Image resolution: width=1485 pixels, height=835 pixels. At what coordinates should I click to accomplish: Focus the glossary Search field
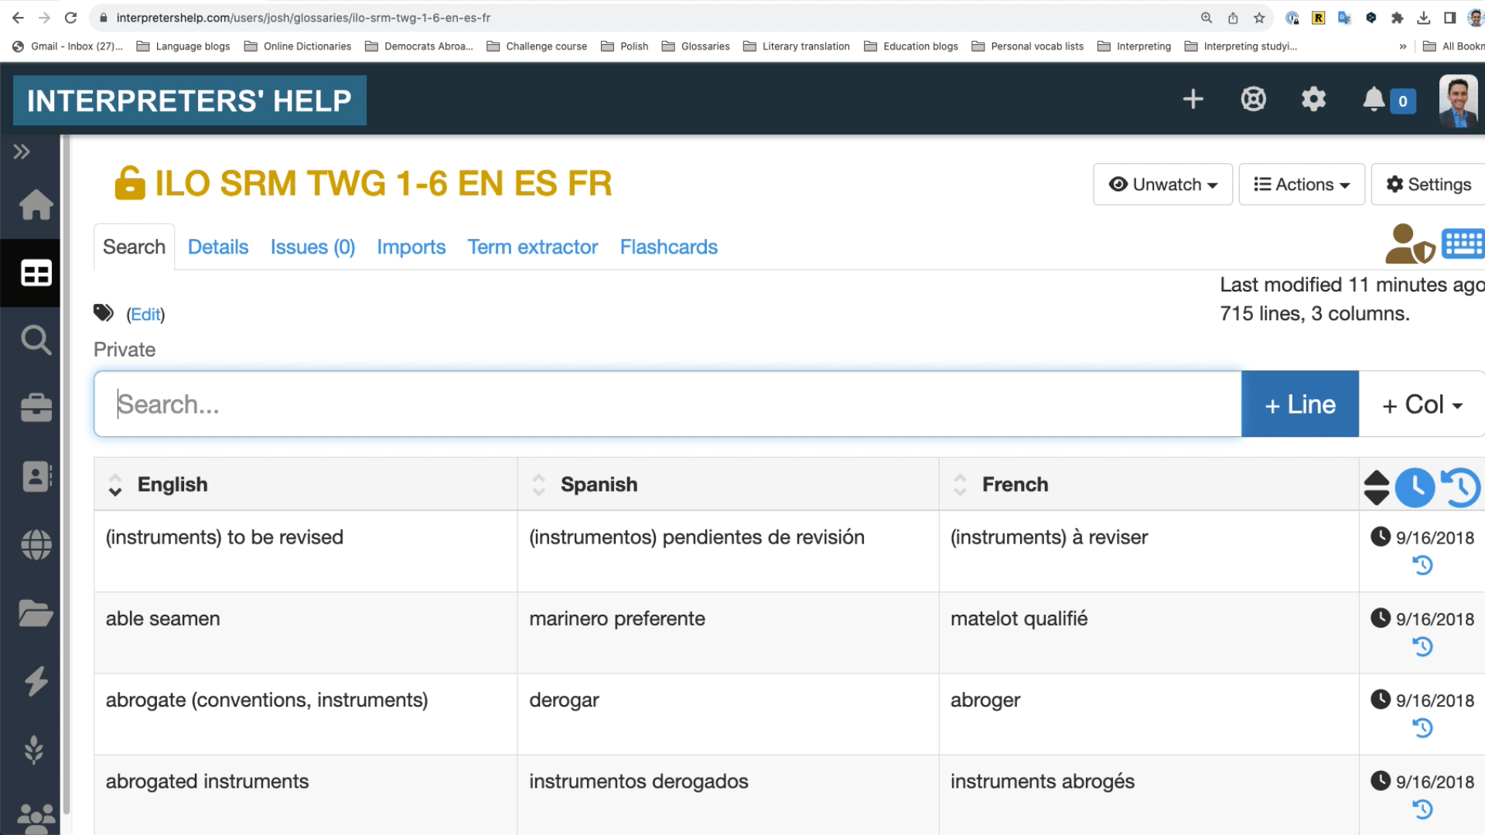667,404
